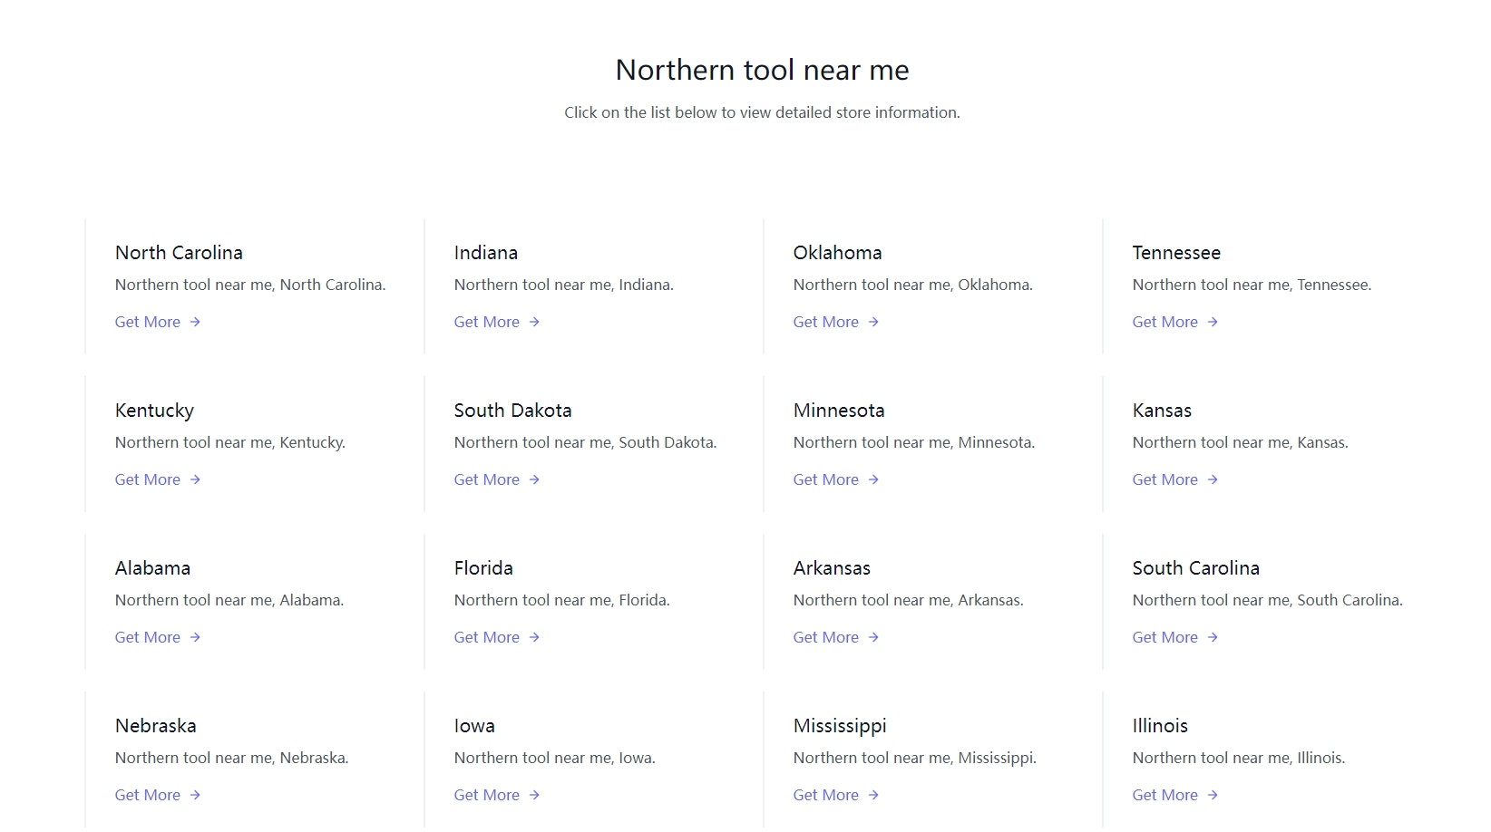Open Get More link under North Carolina
The width and height of the screenshot is (1491, 832).
click(x=158, y=322)
